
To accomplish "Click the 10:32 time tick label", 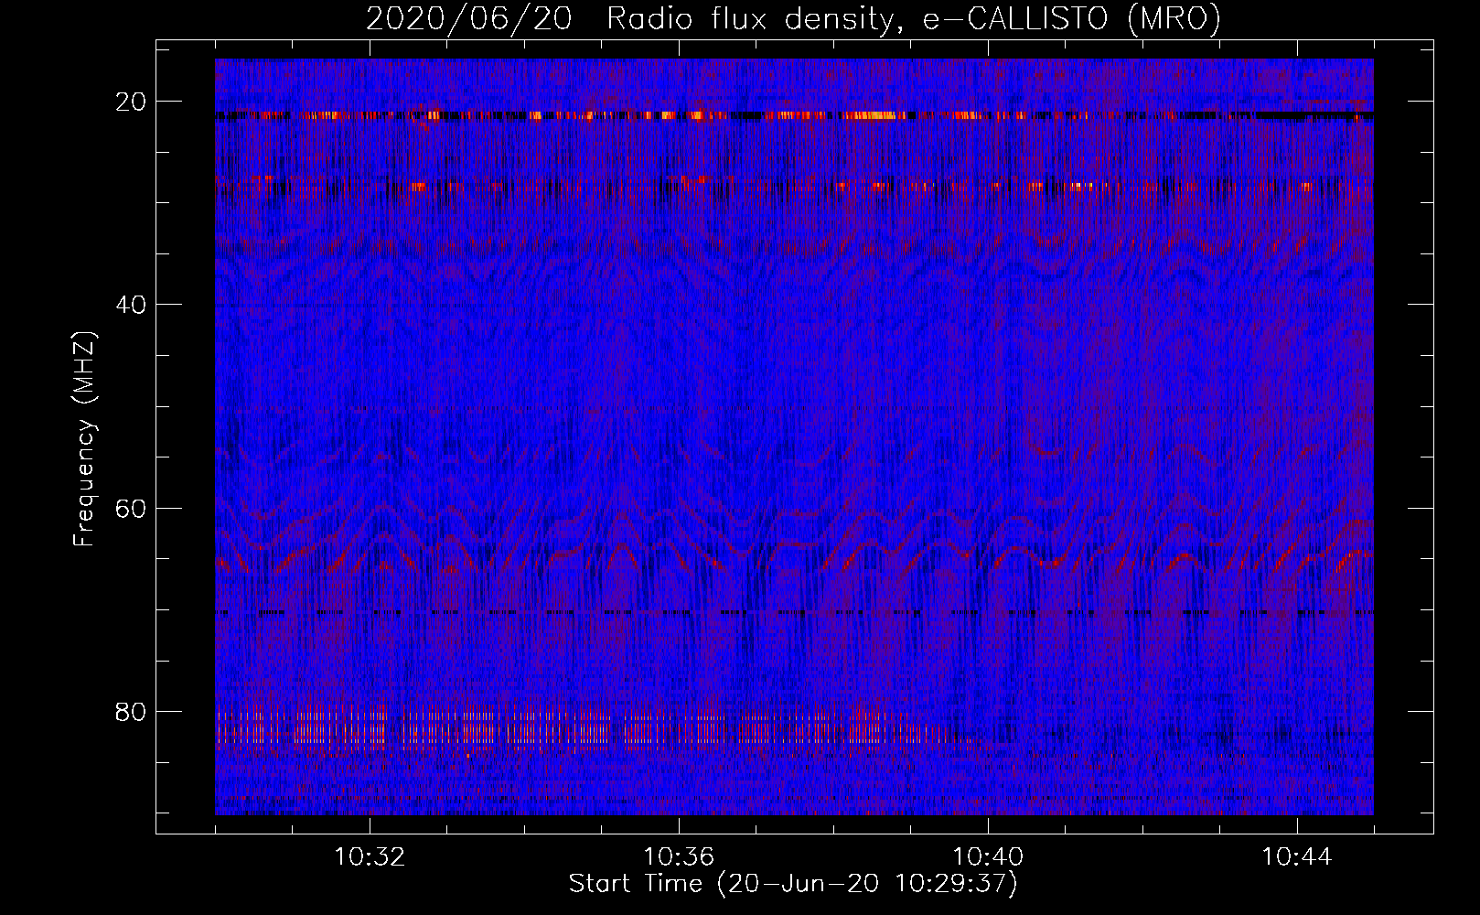I will coord(370,857).
